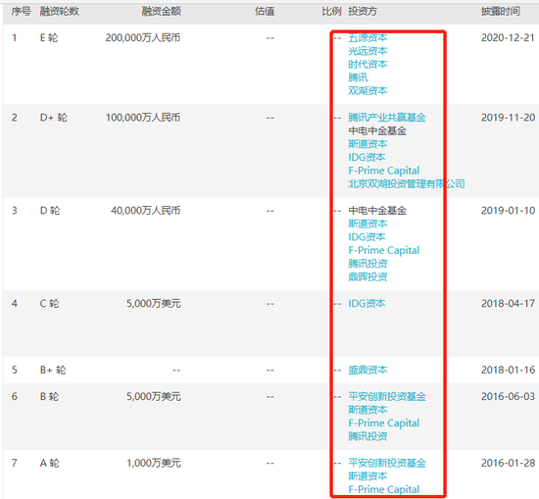The height and width of the screenshot is (499, 539).
Task: Open 斯道资本 link in A轮 row
Action: [367, 475]
